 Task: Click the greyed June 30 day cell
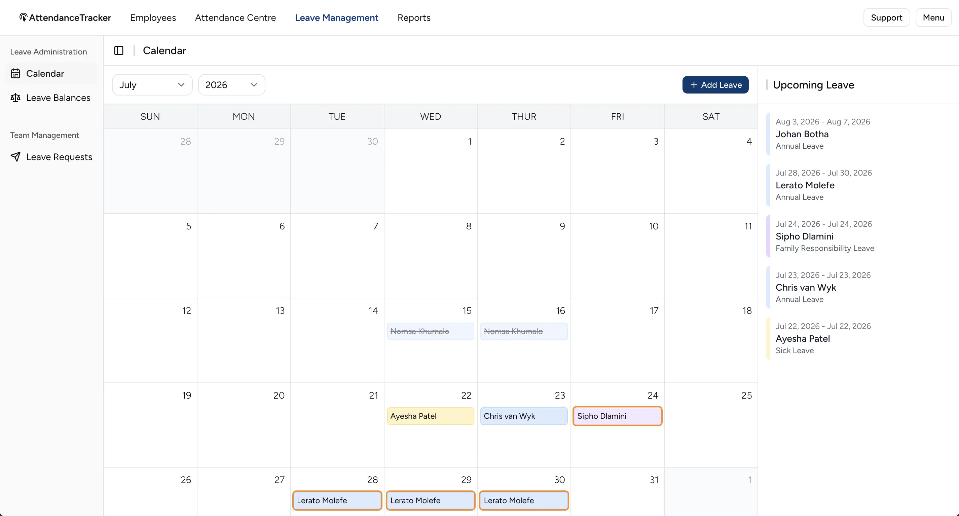337,171
